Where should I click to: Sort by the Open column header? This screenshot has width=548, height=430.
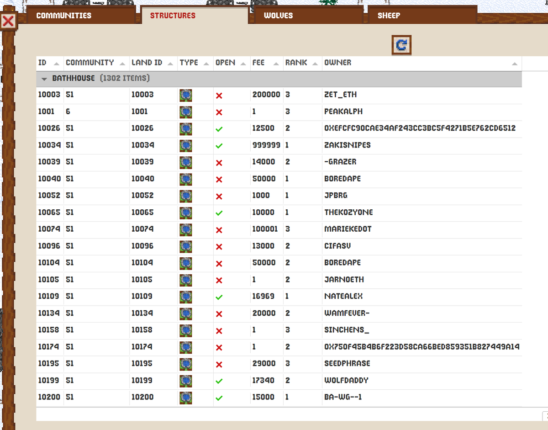tap(231, 63)
